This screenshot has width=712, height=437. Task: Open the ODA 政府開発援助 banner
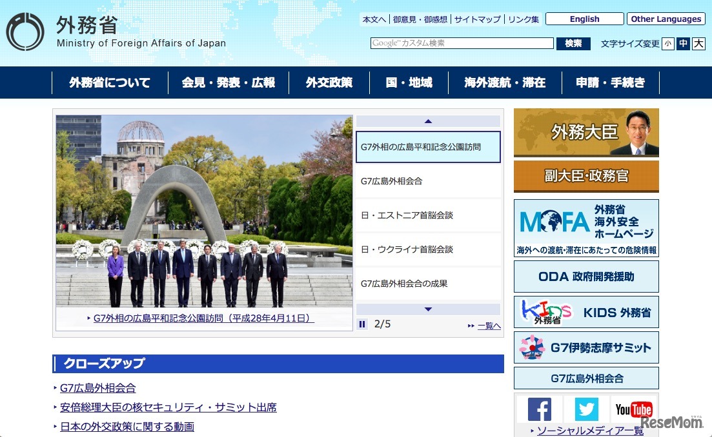point(585,276)
